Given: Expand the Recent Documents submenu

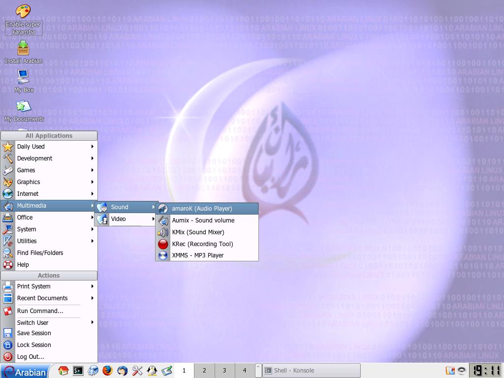Looking at the screenshot, I should pos(49,298).
